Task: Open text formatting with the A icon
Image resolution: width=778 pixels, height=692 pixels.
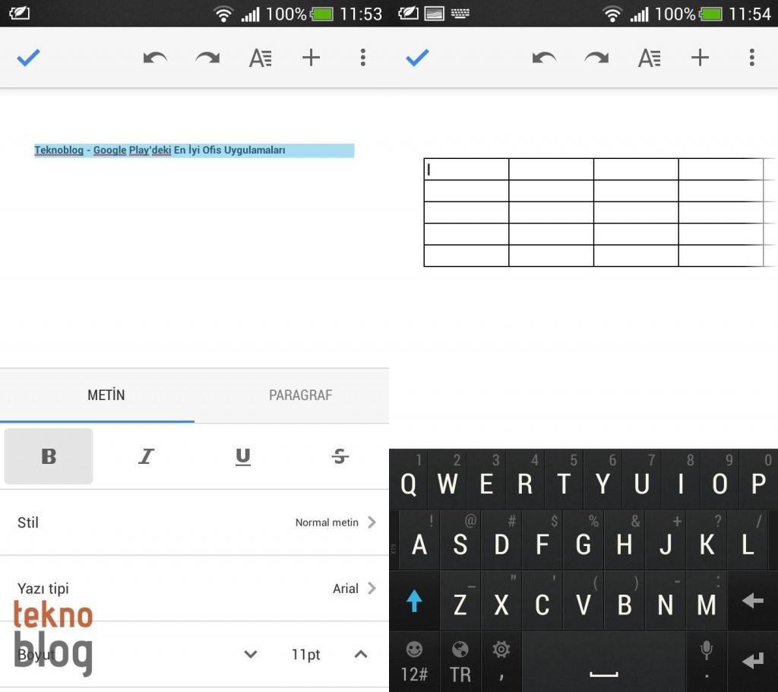Action: pyautogui.click(x=260, y=57)
